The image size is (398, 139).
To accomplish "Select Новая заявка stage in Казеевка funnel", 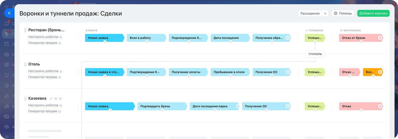I will point(110,106).
